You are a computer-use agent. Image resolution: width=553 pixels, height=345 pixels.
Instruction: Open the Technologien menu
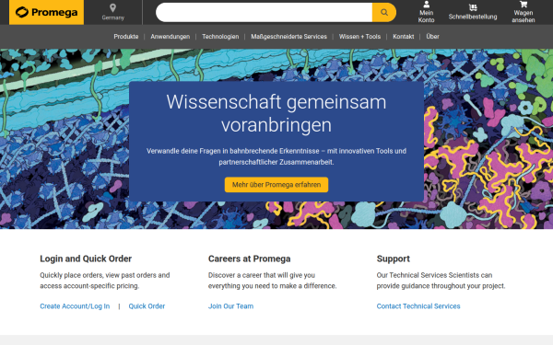click(220, 37)
